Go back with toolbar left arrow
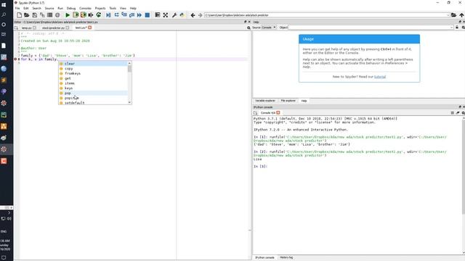This screenshot has height=261, width=465. 193,15
